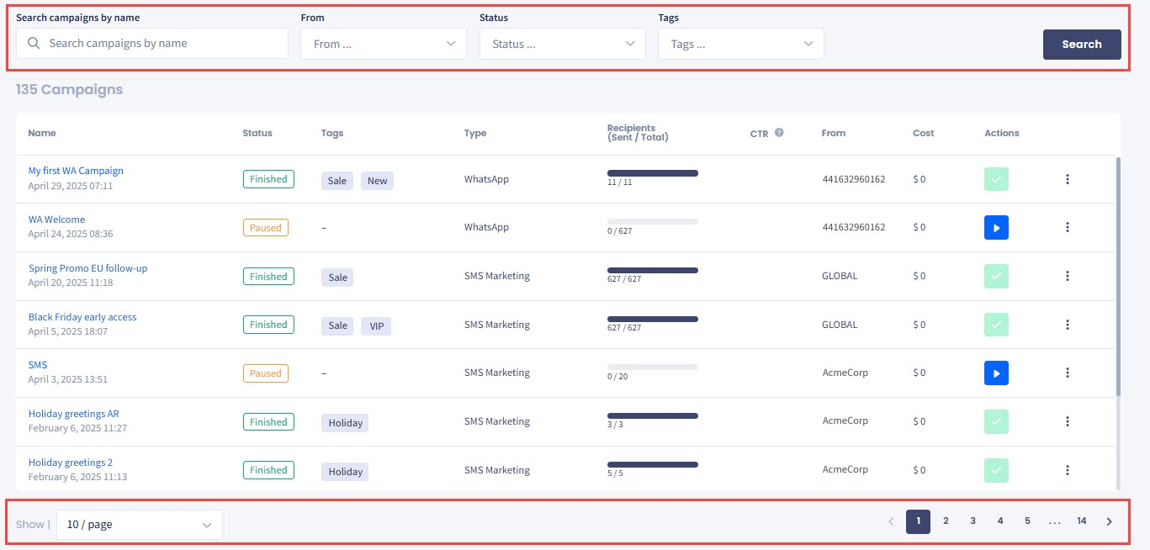Open the campaign named SMS
The image size is (1150, 550).
point(38,365)
